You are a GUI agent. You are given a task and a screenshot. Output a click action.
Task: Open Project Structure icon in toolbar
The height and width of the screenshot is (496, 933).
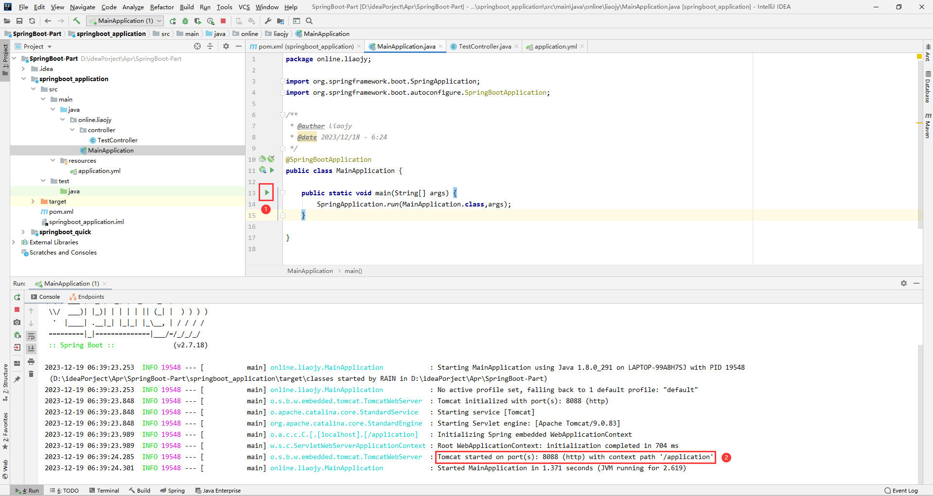click(281, 21)
